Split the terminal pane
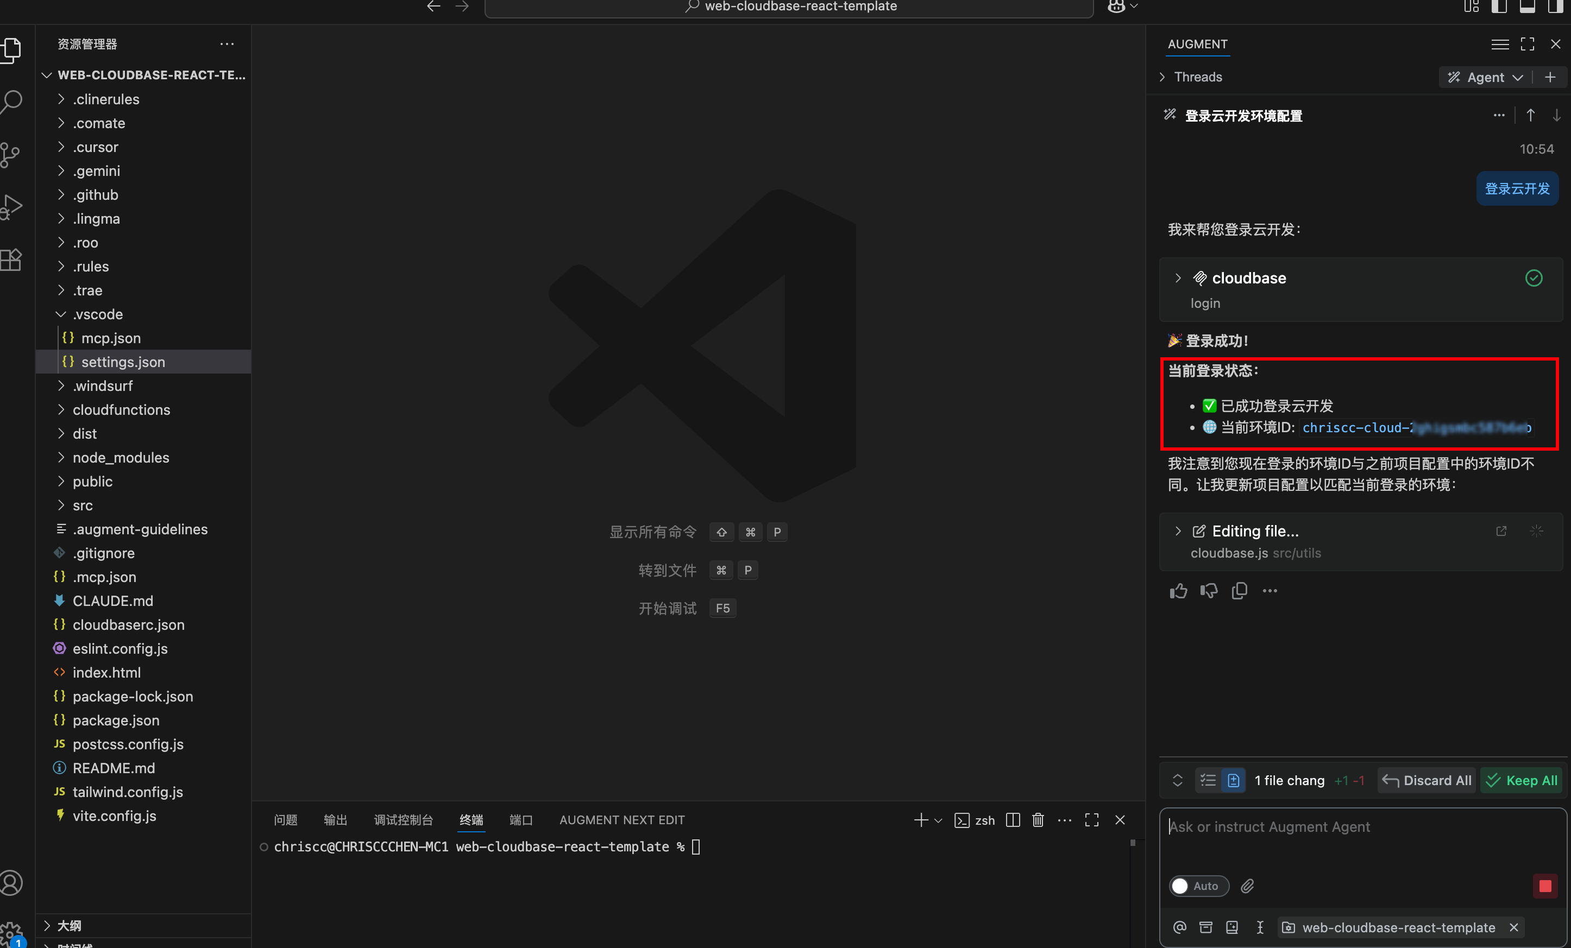 [1013, 820]
